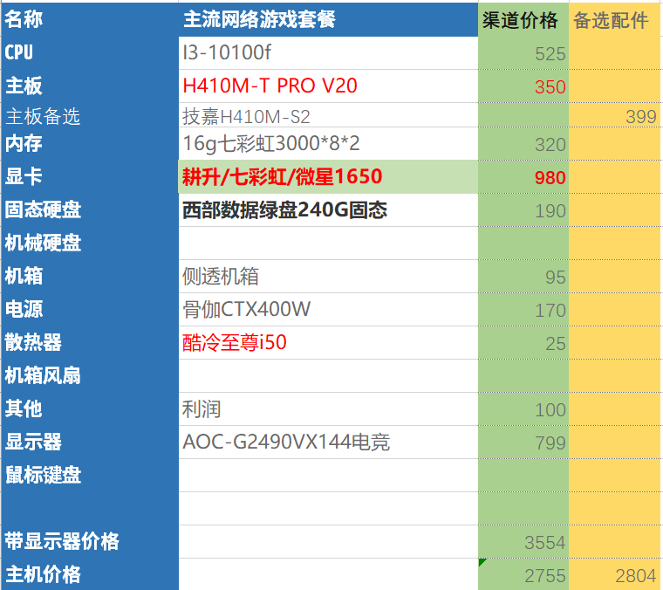Image resolution: width=663 pixels, height=590 pixels.
Task: Select the SSD price 190 cell
Action: point(523,210)
